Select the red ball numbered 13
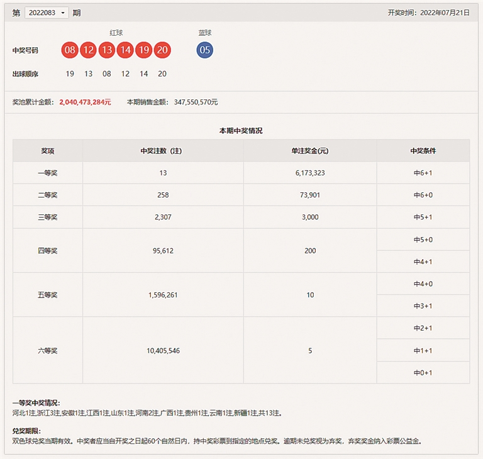 [107, 50]
